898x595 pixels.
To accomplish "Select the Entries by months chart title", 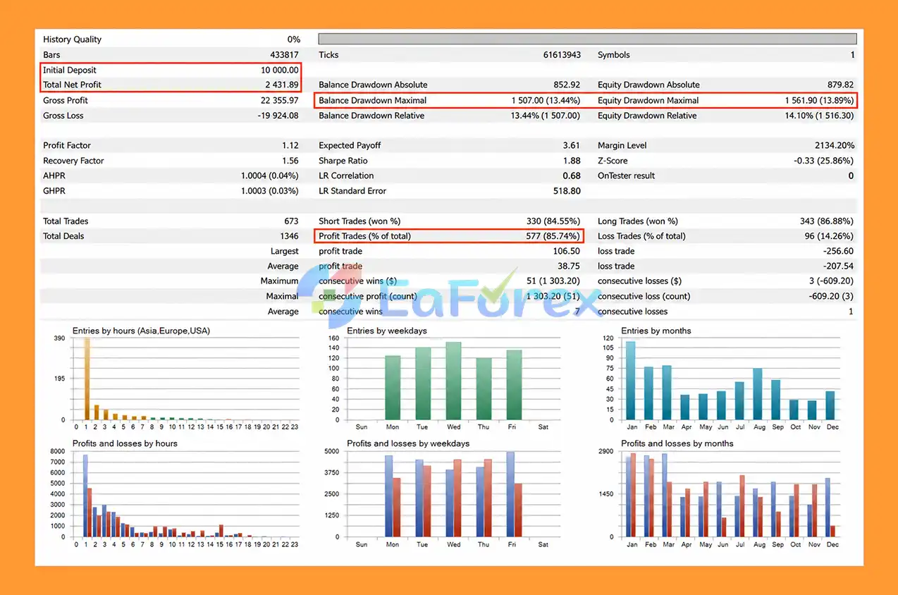I will pyautogui.click(x=656, y=331).
